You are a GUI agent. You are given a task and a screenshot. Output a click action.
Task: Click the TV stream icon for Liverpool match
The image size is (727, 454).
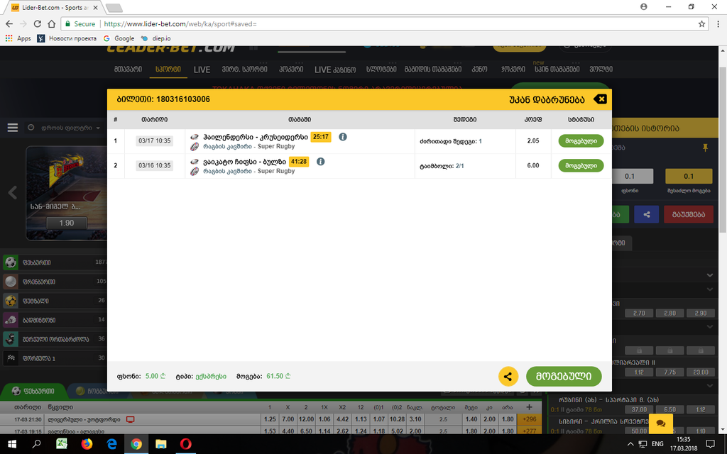131,419
